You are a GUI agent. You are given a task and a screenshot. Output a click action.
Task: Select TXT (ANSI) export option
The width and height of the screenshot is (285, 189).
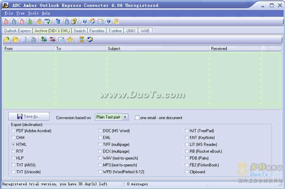click(x=24, y=165)
